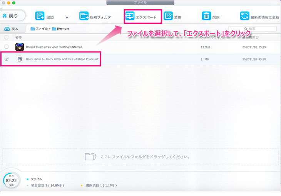Click the 82.22 GB remaining storage gauge
The width and height of the screenshot is (281, 196).
tap(11, 180)
